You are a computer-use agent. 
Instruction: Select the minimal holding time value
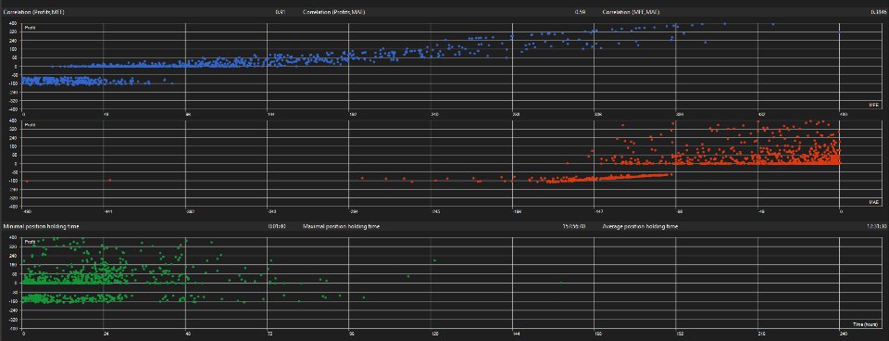click(277, 226)
